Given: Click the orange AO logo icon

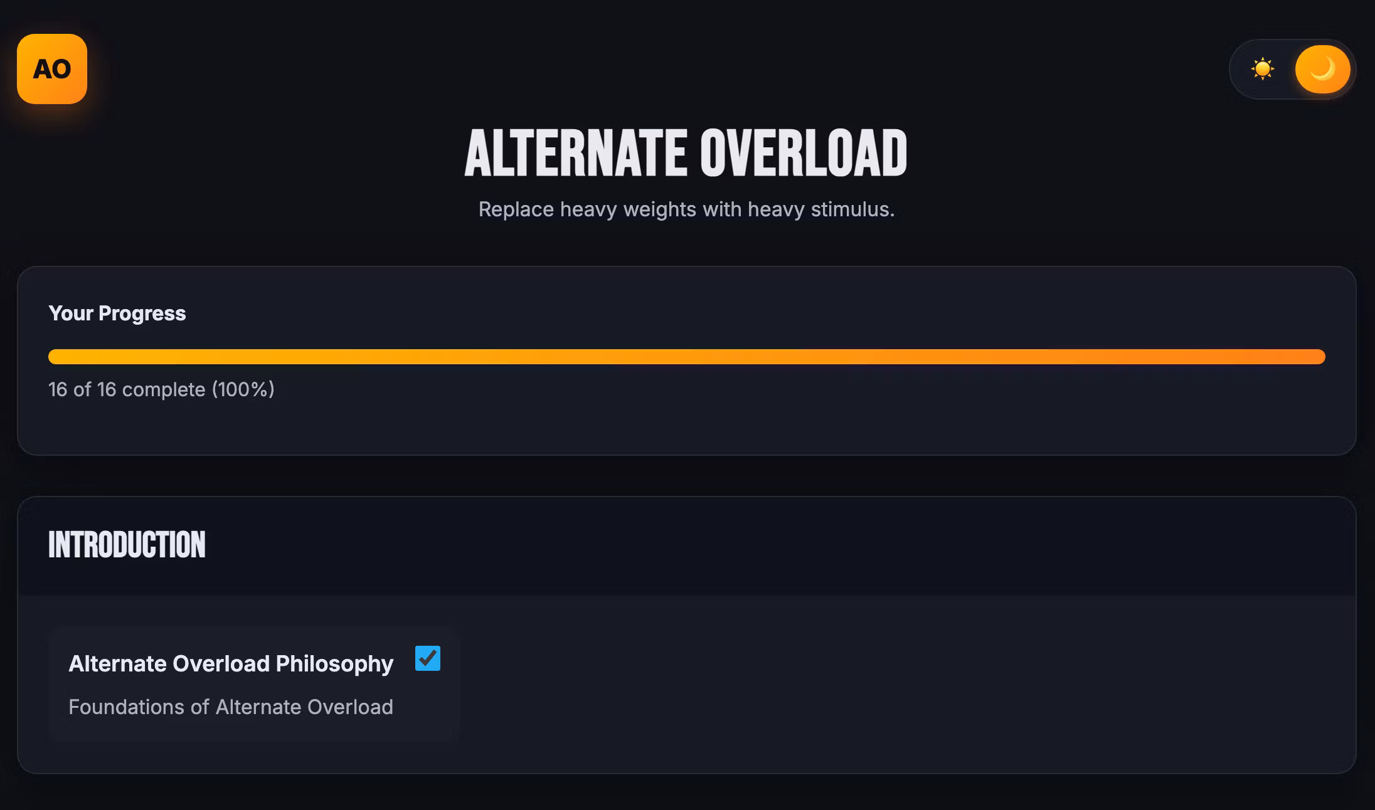Looking at the screenshot, I should click(x=52, y=69).
